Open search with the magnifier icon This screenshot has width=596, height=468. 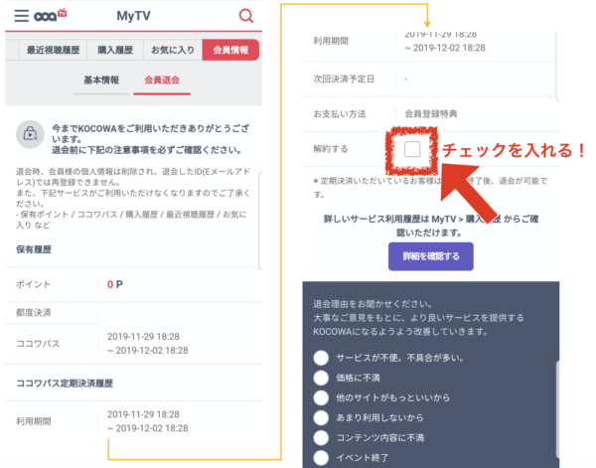click(x=246, y=16)
